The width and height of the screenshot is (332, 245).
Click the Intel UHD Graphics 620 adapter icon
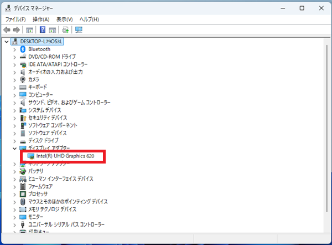coord(31,156)
